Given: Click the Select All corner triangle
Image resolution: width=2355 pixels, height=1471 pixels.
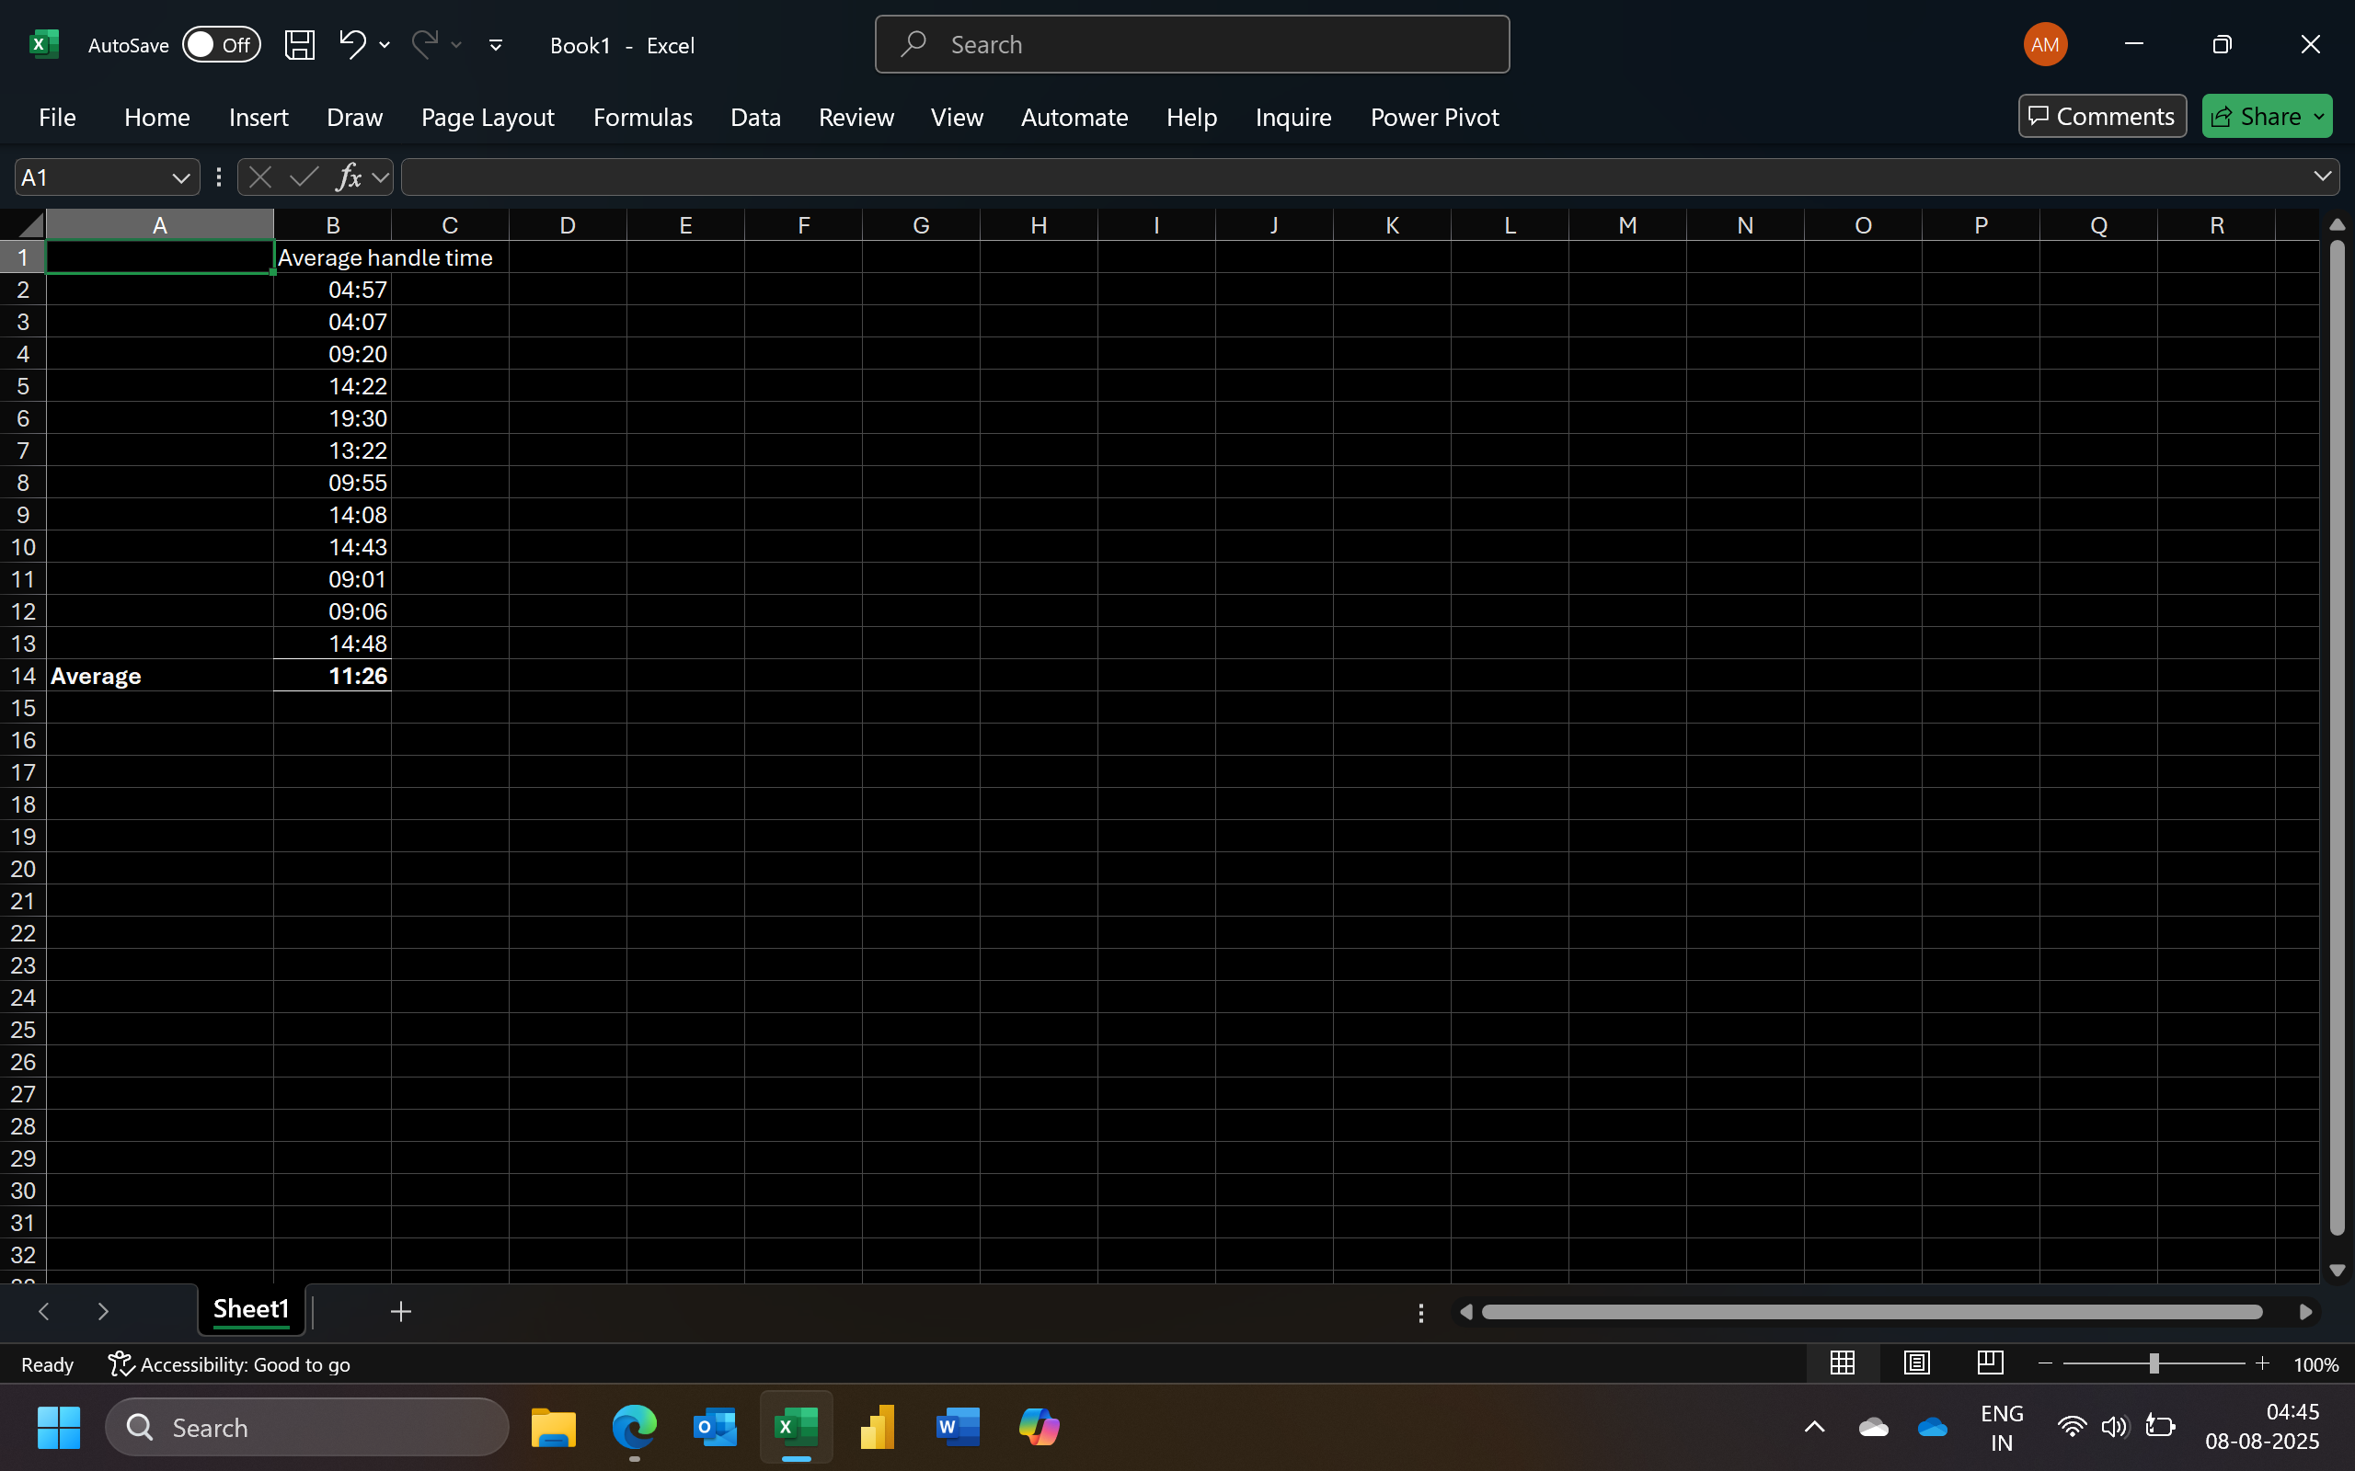Looking at the screenshot, I should 31,224.
